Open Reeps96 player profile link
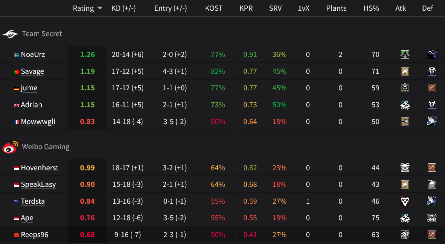445x244 pixels. click(x=34, y=235)
